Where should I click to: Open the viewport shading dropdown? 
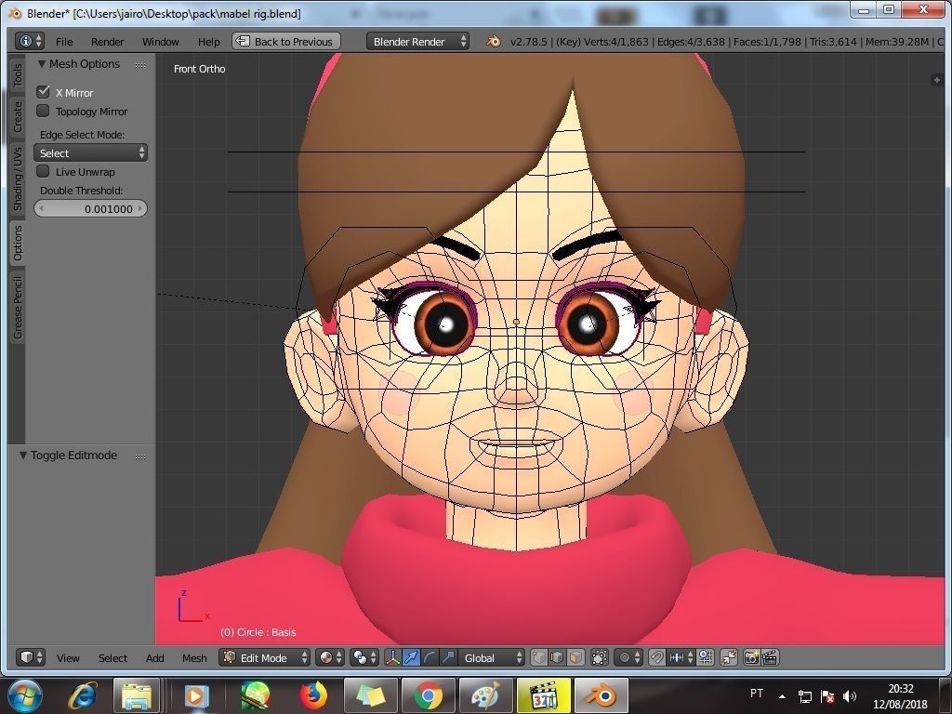[332, 657]
